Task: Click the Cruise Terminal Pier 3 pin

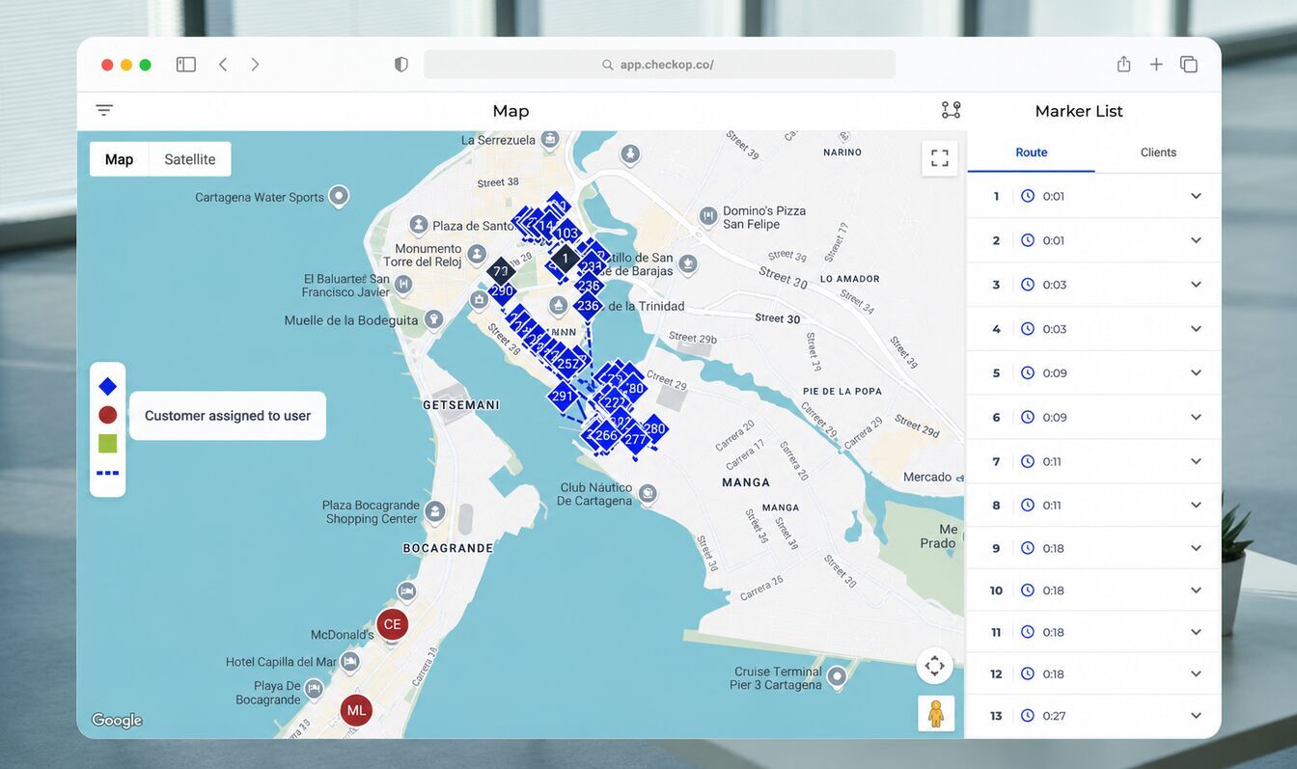Action: point(838,676)
